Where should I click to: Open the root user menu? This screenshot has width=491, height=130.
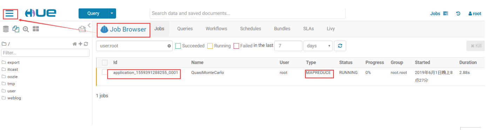tap(475, 14)
